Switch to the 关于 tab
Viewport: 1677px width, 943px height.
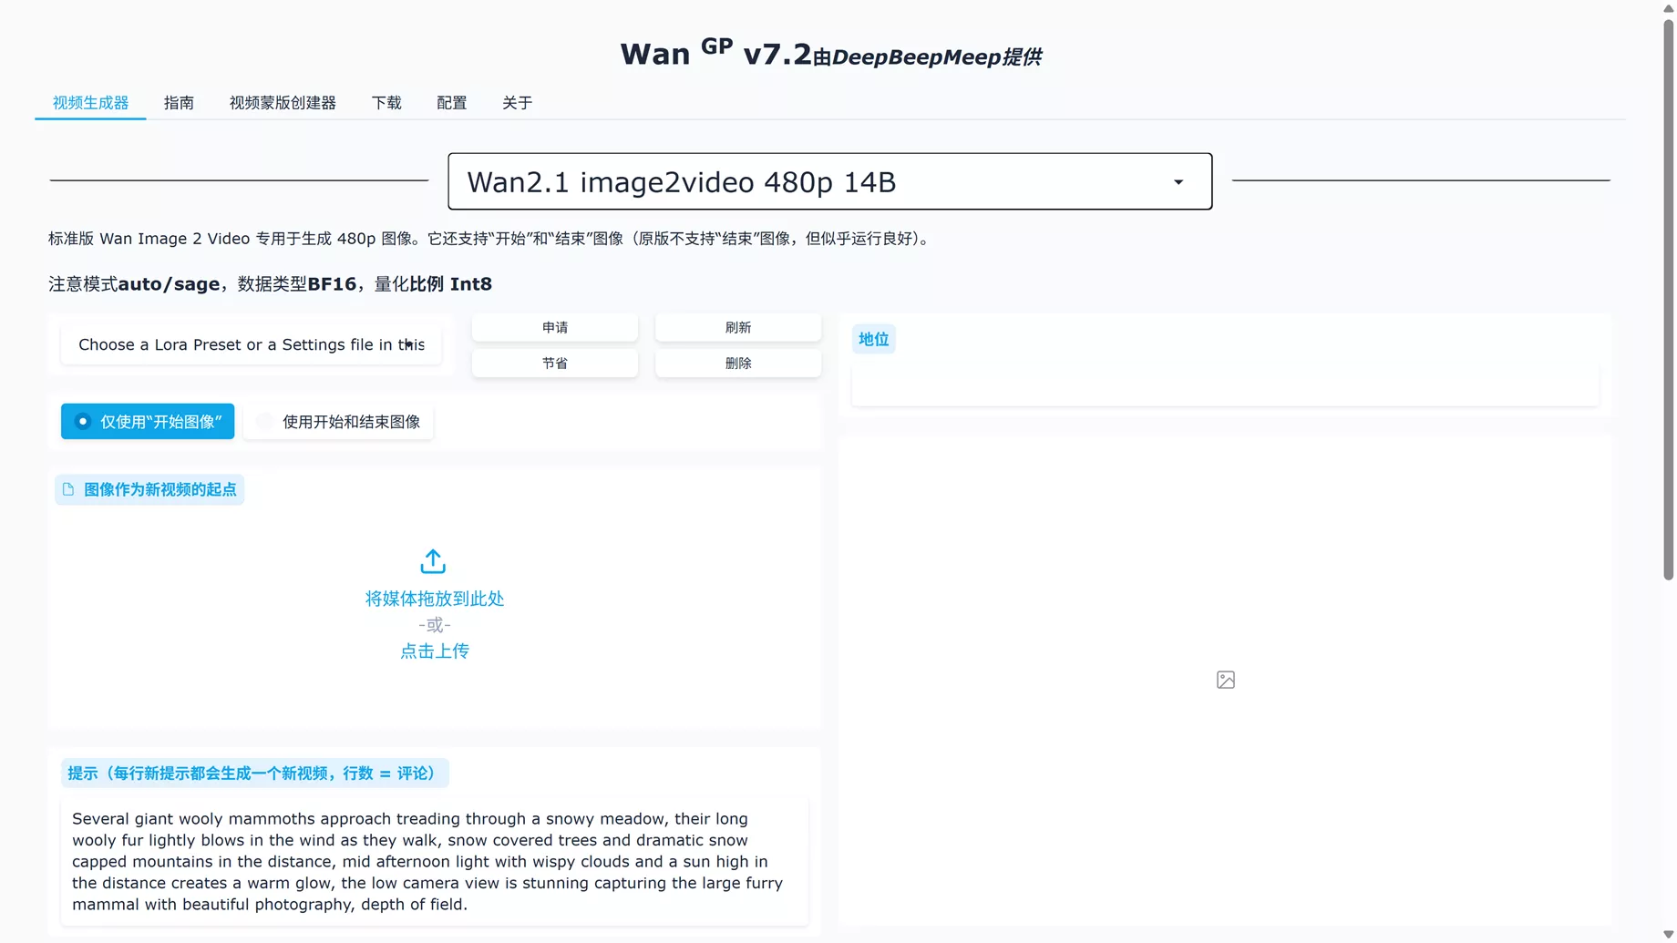coord(517,103)
